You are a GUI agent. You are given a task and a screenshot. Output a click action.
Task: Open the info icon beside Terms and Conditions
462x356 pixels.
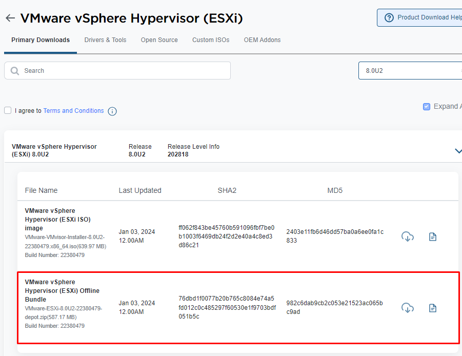112,111
